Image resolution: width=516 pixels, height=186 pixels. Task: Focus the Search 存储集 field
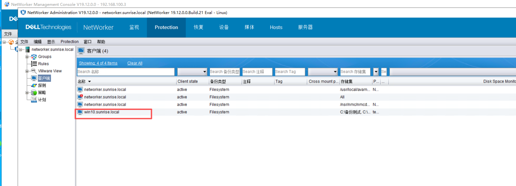tap(355, 72)
